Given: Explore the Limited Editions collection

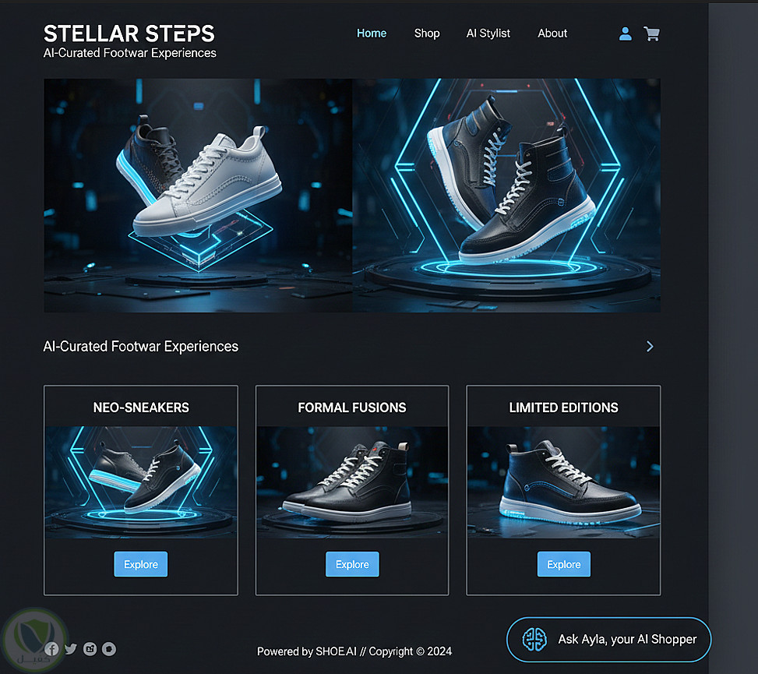Looking at the screenshot, I should coord(564,564).
